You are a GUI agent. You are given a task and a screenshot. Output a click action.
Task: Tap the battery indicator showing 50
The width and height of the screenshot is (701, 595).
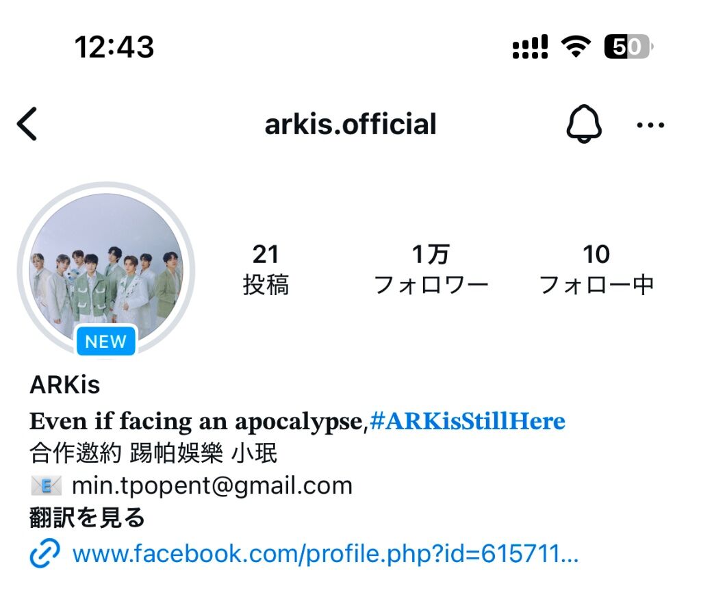click(628, 47)
